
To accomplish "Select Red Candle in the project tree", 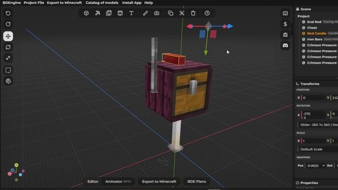I will click(x=317, y=33).
